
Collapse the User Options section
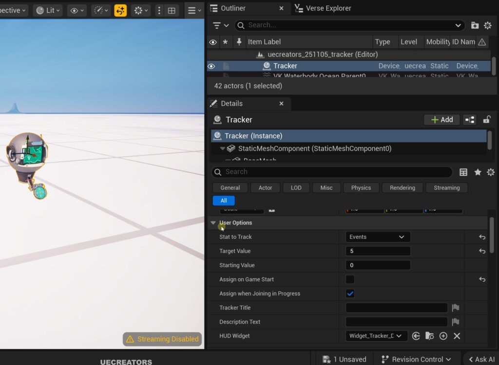point(213,223)
